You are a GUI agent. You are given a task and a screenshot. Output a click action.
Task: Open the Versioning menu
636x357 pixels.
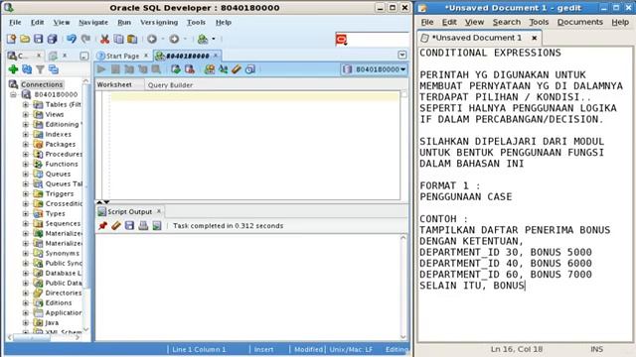click(159, 22)
